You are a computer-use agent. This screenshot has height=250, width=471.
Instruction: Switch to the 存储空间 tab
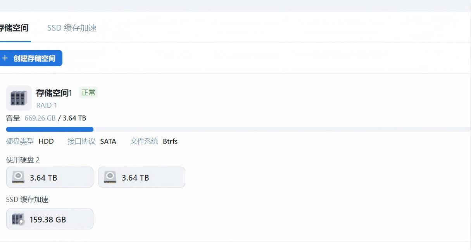click(14, 28)
